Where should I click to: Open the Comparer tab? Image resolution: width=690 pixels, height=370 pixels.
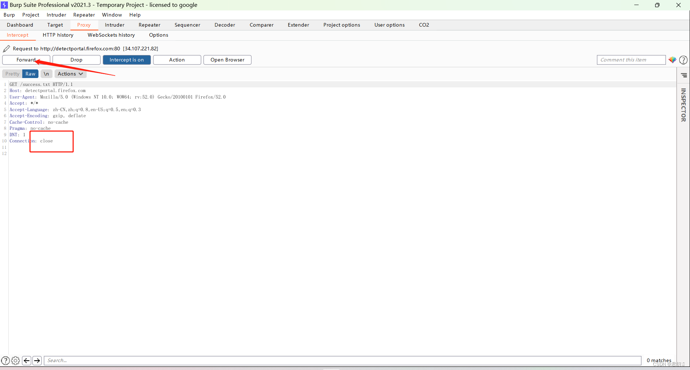[262, 25]
